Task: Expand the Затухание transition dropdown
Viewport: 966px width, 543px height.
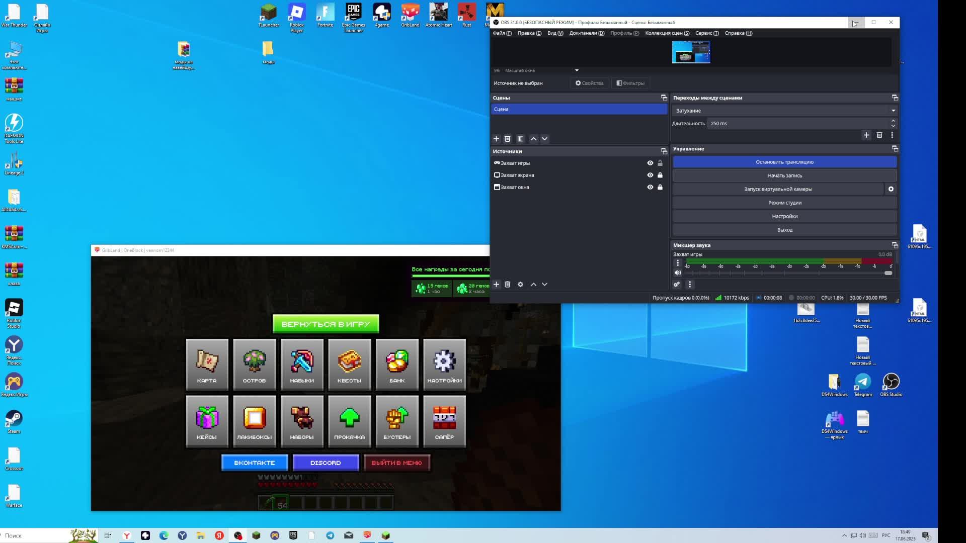Action: coord(893,111)
